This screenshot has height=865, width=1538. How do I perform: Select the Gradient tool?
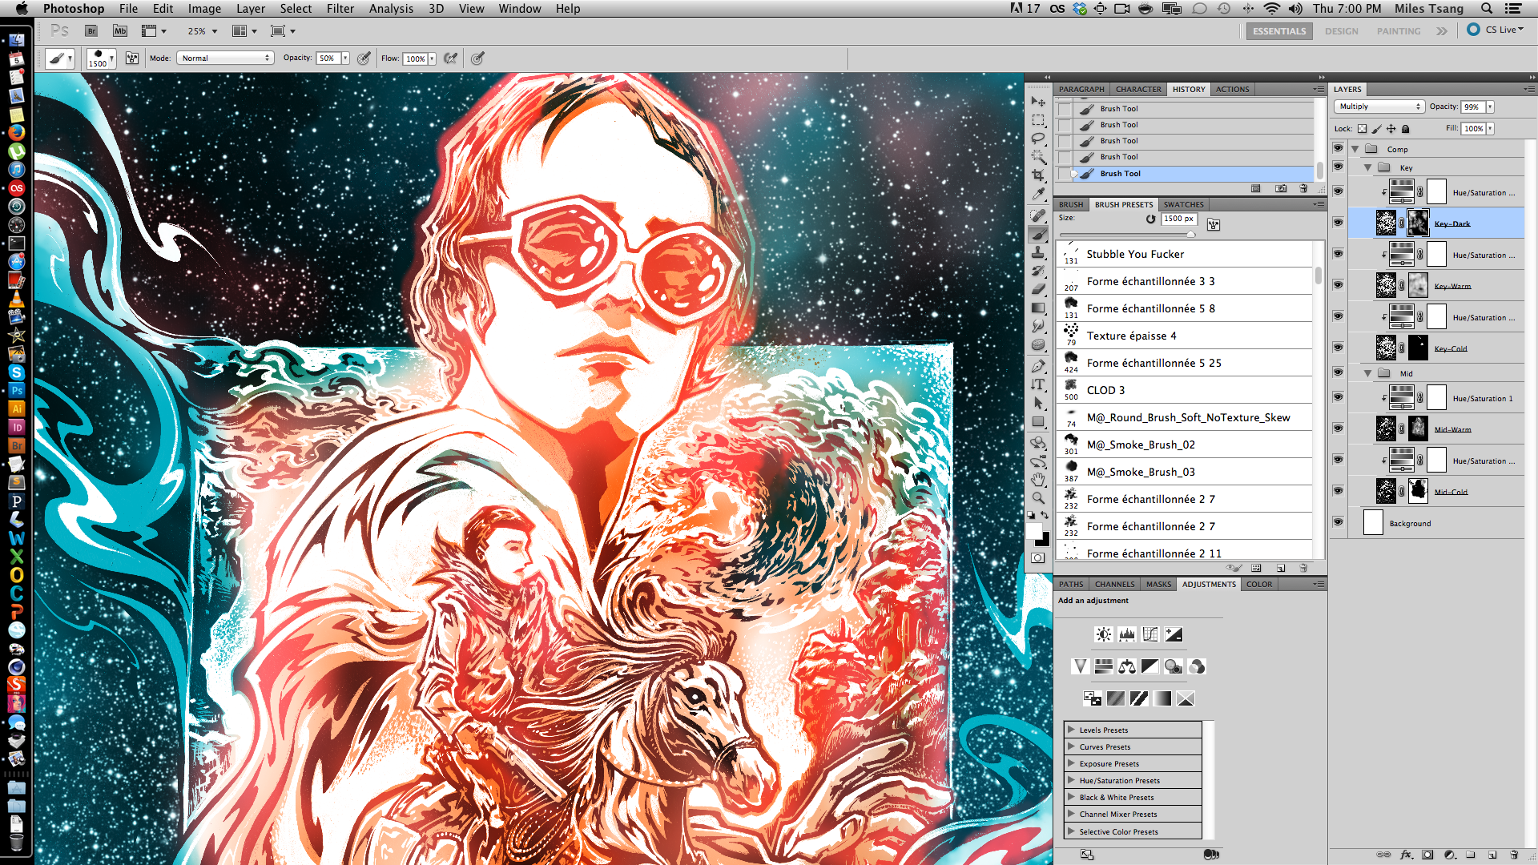click(x=1038, y=308)
